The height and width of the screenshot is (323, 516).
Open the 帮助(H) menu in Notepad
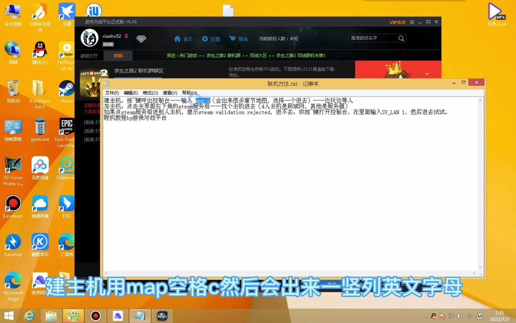189,93
